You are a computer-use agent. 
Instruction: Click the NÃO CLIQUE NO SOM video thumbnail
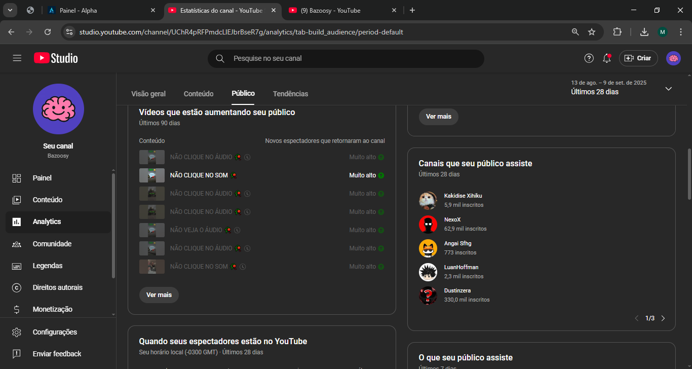(152, 175)
